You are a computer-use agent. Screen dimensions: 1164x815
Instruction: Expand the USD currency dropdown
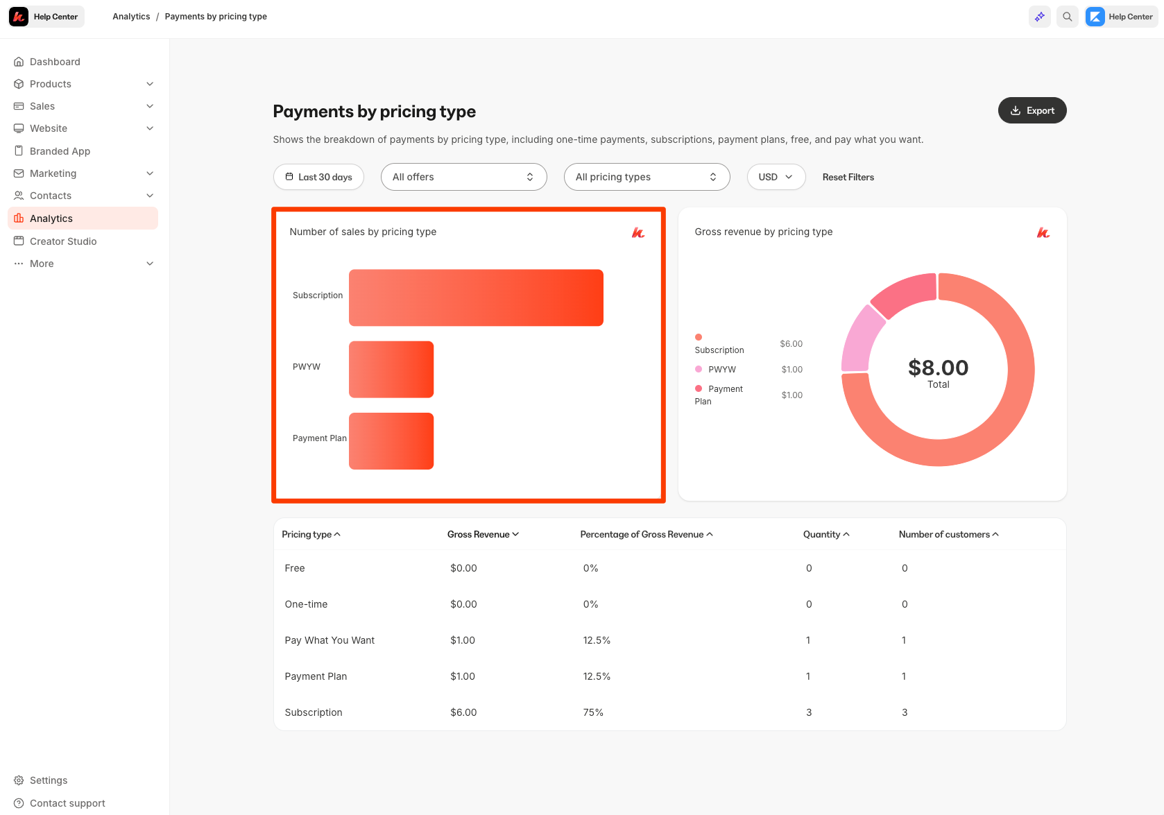(x=776, y=177)
